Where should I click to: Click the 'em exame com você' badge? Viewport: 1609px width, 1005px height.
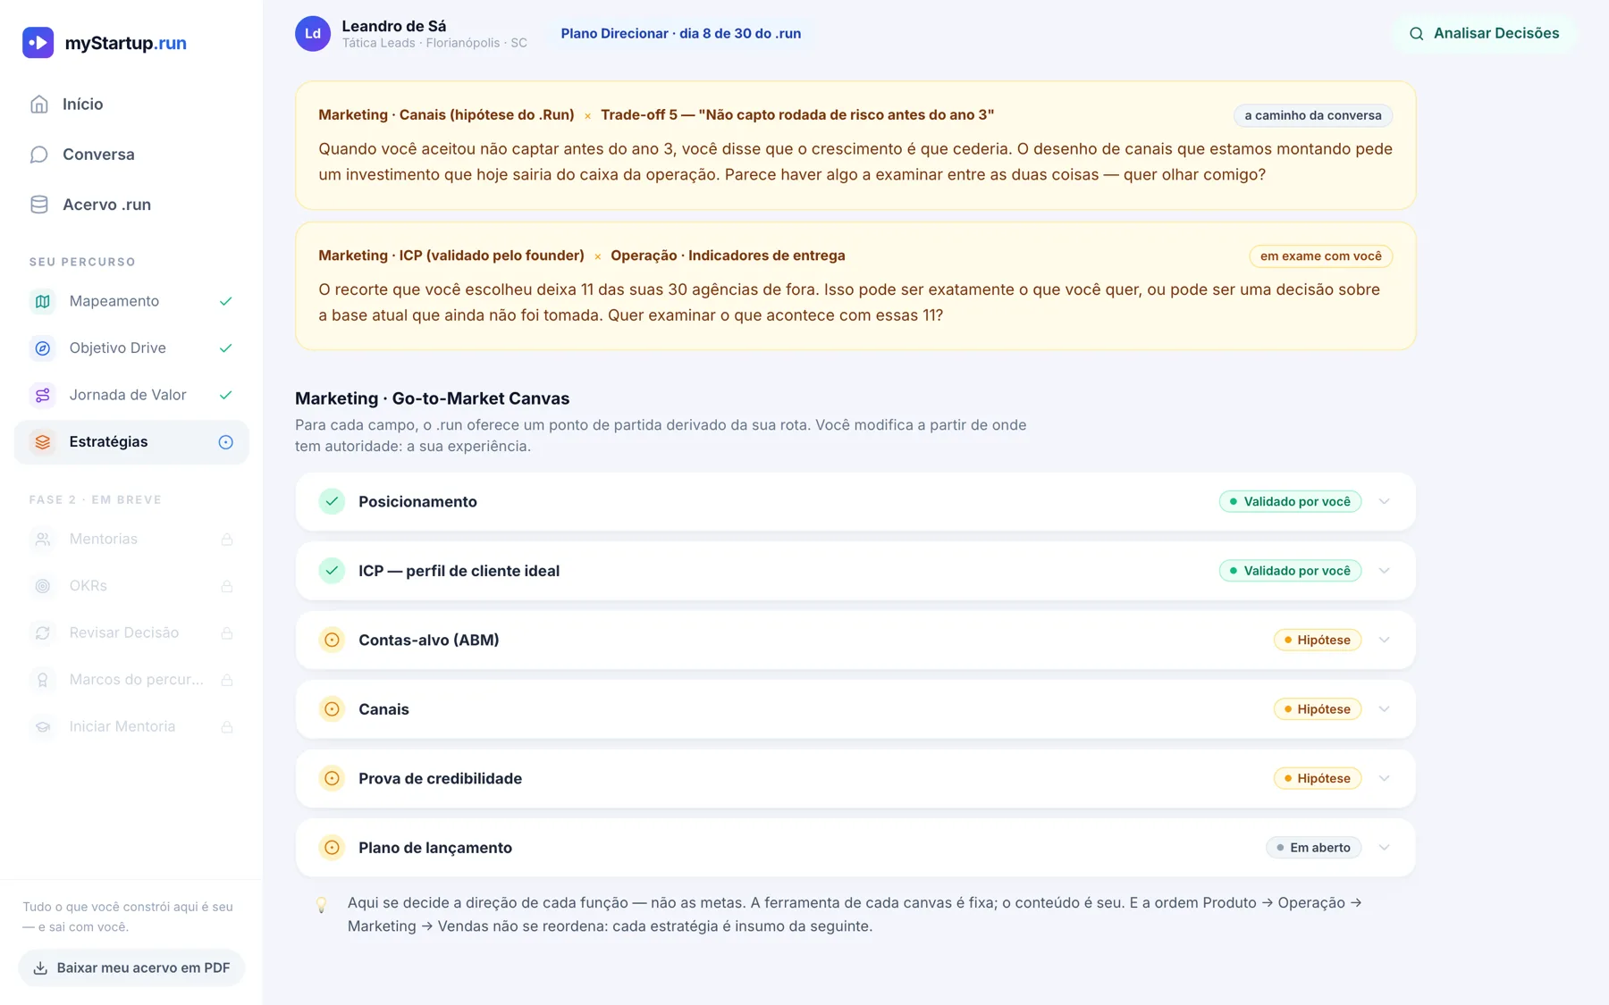pos(1320,256)
